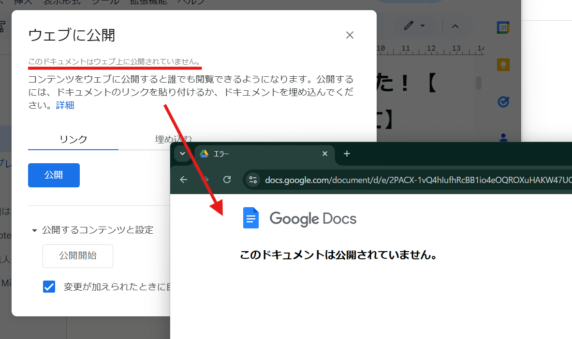
Task: Open Google Calendar side panel icon
Action: click(503, 28)
